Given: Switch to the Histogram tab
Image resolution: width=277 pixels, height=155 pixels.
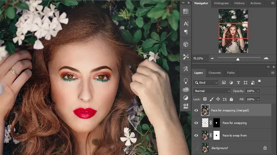Looking at the screenshot, I should point(221,3).
